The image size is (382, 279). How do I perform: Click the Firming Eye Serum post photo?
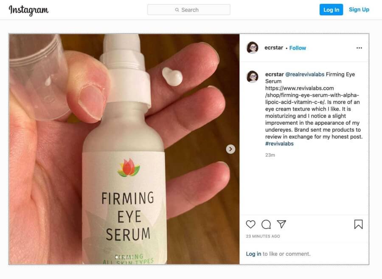[x=124, y=149]
